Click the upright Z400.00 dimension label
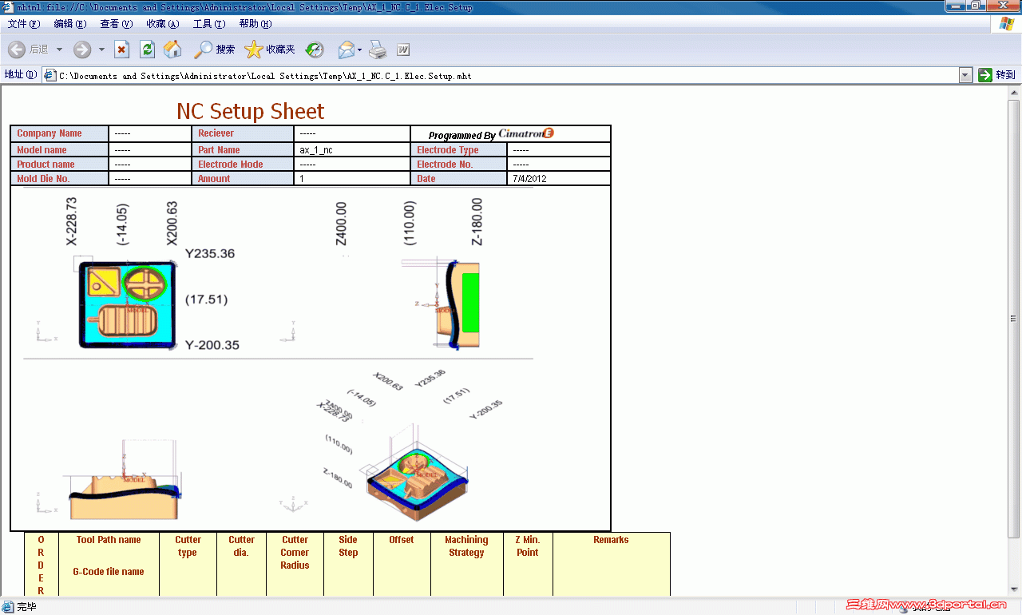Image resolution: width=1022 pixels, height=615 pixels. coord(342,222)
